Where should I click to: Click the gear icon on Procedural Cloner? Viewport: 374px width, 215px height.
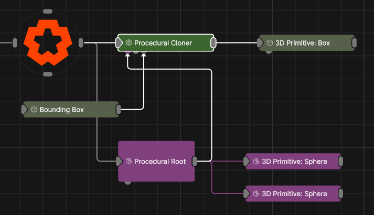click(129, 43)
